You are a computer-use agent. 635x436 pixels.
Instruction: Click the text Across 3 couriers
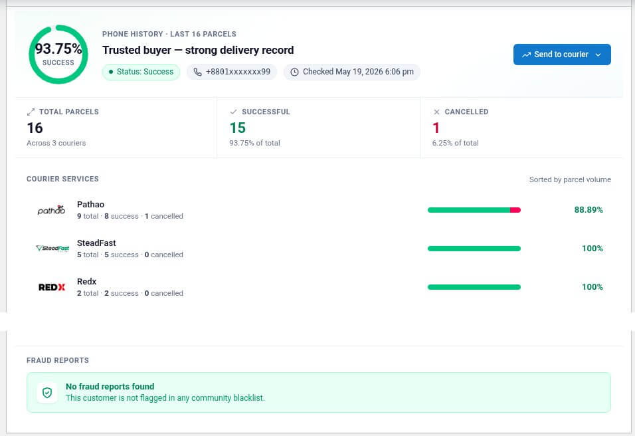pyautogui.click(x=56, y=143)
